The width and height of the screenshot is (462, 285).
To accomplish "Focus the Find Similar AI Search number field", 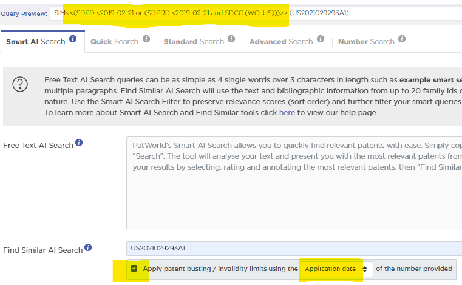I will pyautogui.click(x=294, y=249).
